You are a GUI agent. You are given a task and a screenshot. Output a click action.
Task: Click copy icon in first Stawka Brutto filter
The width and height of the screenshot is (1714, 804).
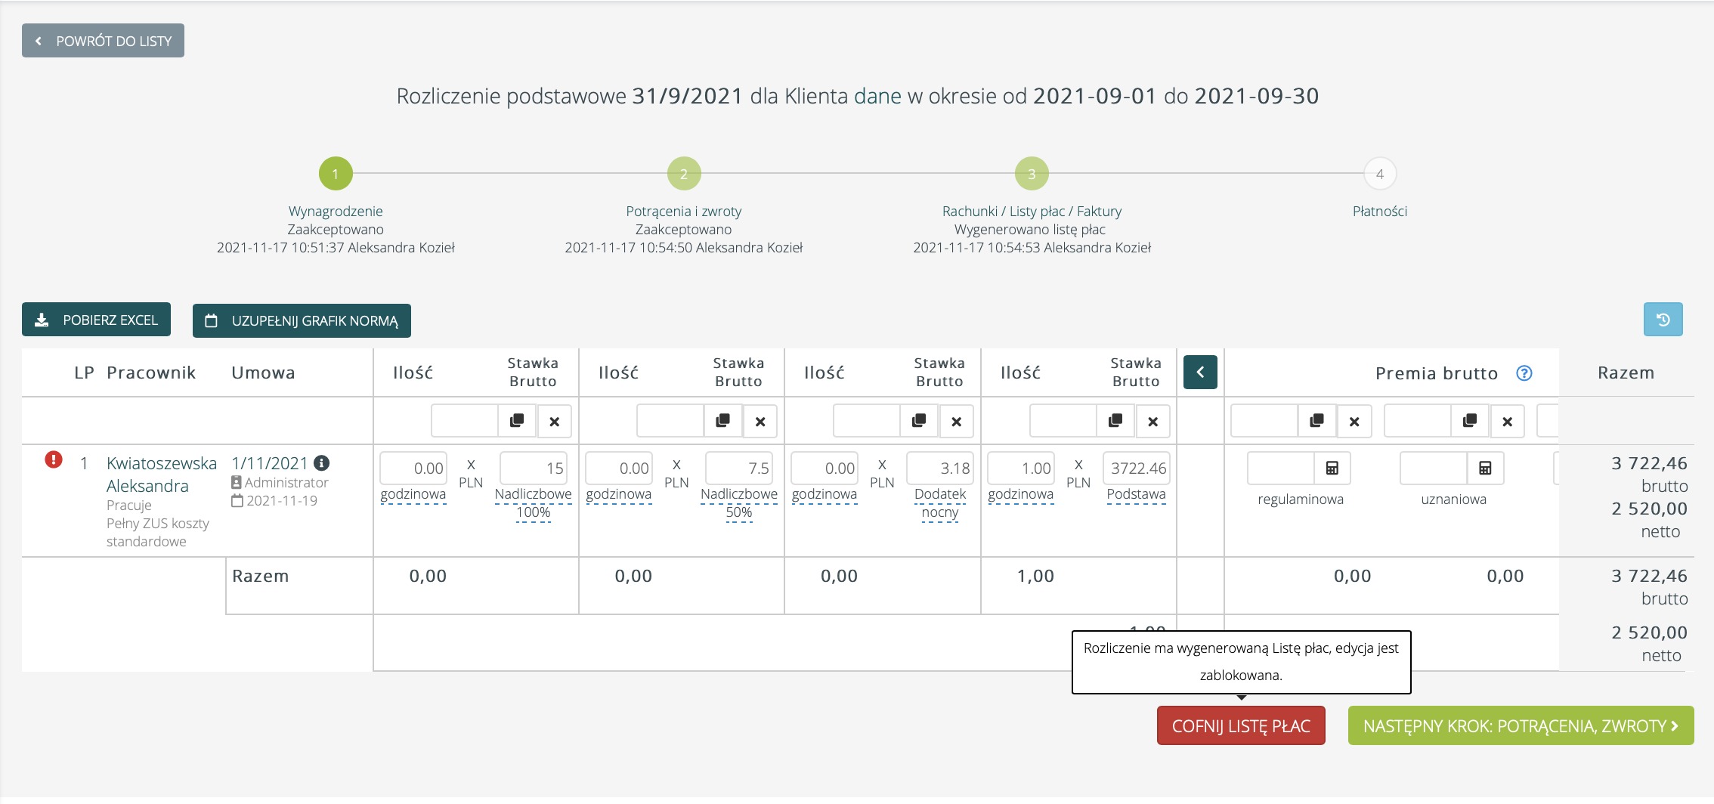point(517,421)
